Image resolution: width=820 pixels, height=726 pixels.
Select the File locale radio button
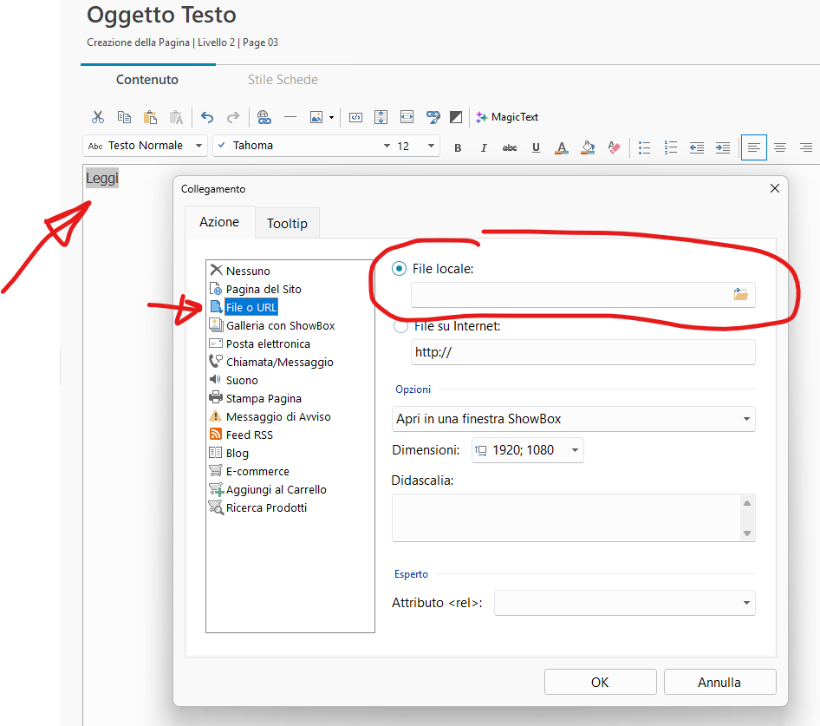(x=400, y=269)
